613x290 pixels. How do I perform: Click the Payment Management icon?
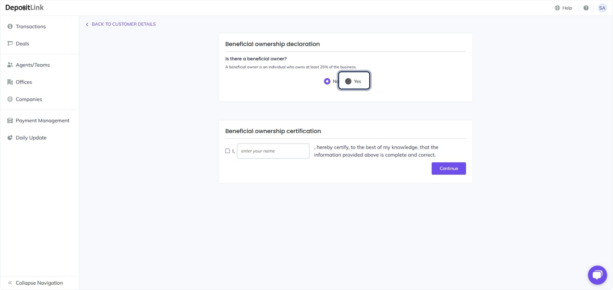10,120
